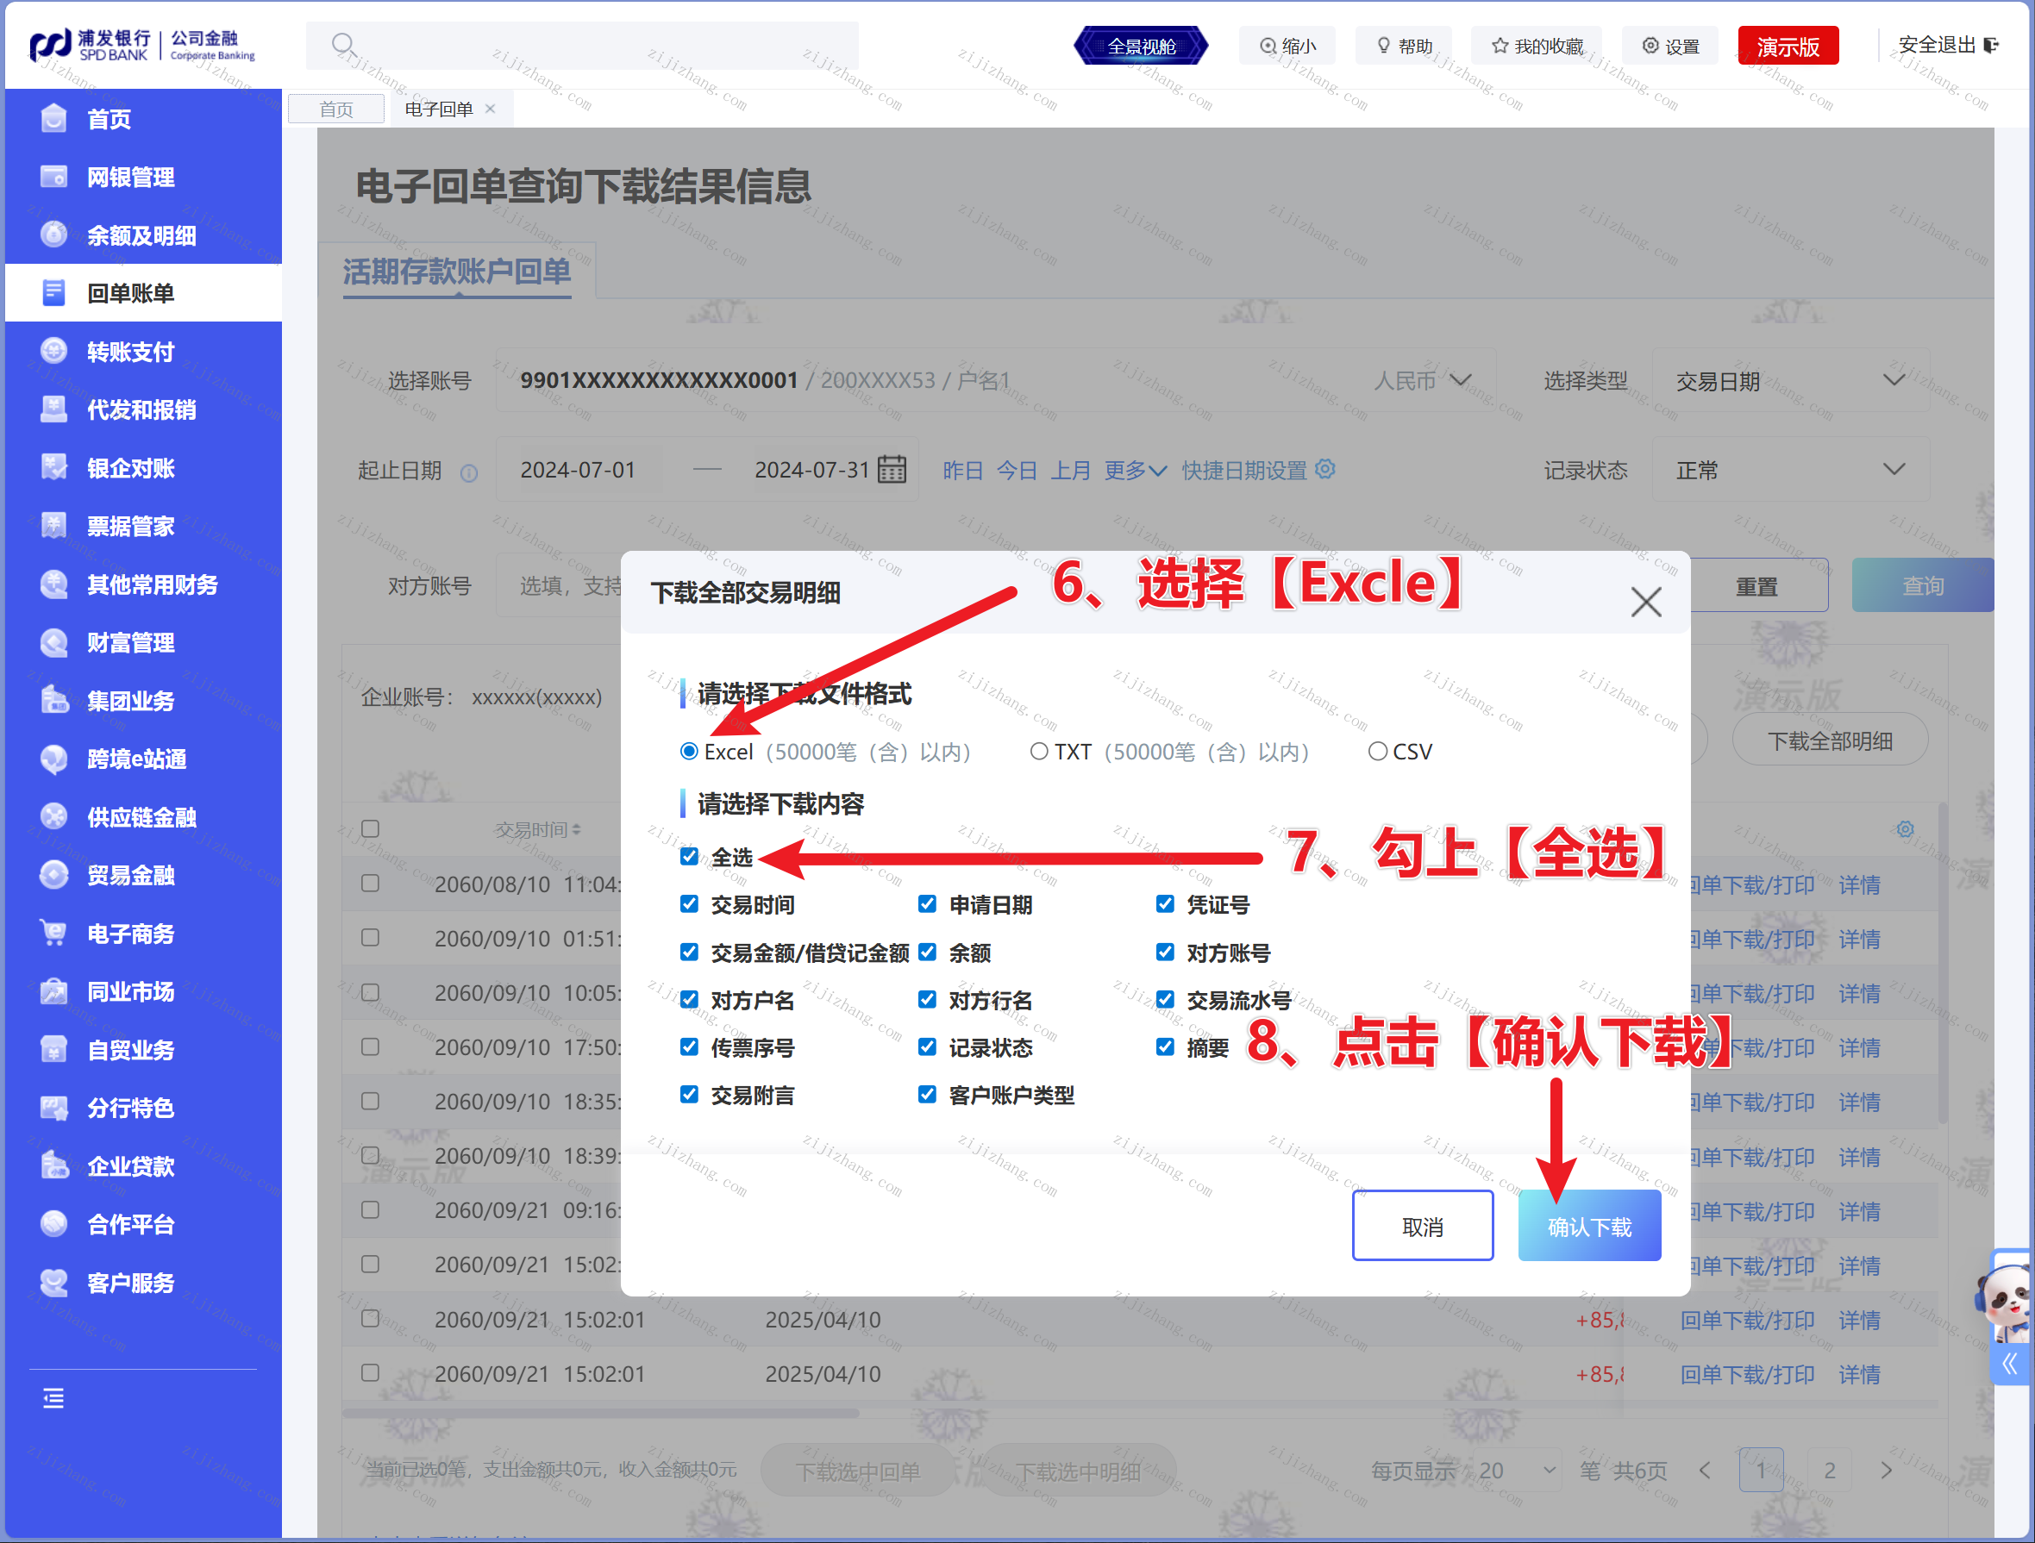Image resolution: width=2035 pixels, height=1543 pixels.
Task: Click the 快捷日期设置 gear icon
Action: (1324, 469)
